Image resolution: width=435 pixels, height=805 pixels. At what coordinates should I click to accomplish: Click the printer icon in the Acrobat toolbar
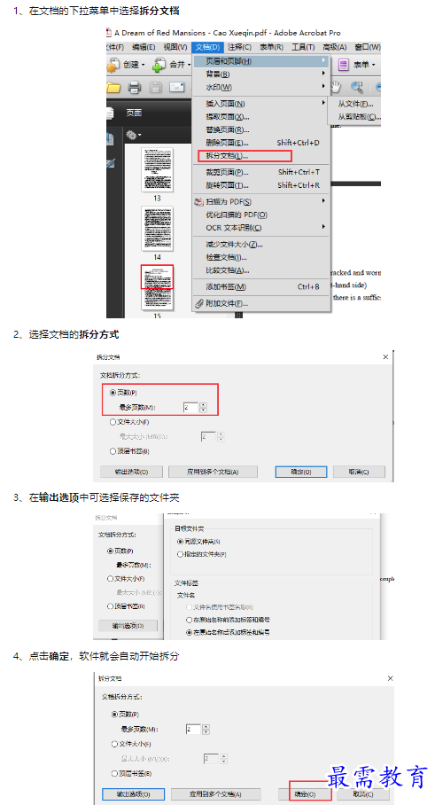pyautogui.click(x=135, y=87)
